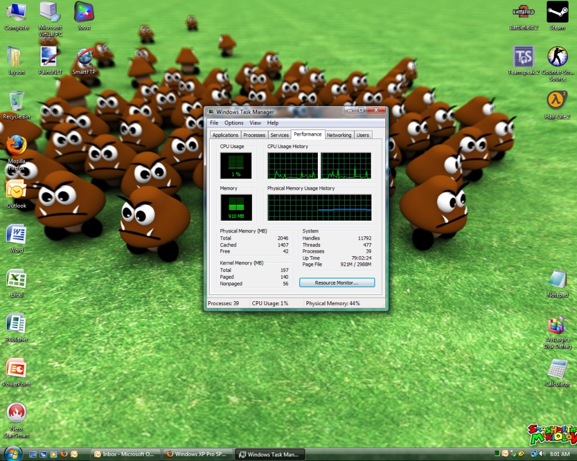Viewport: 577px width, 461px height.
Task: Open the Publisher desktop icon
Action: [x=16, y=328]
